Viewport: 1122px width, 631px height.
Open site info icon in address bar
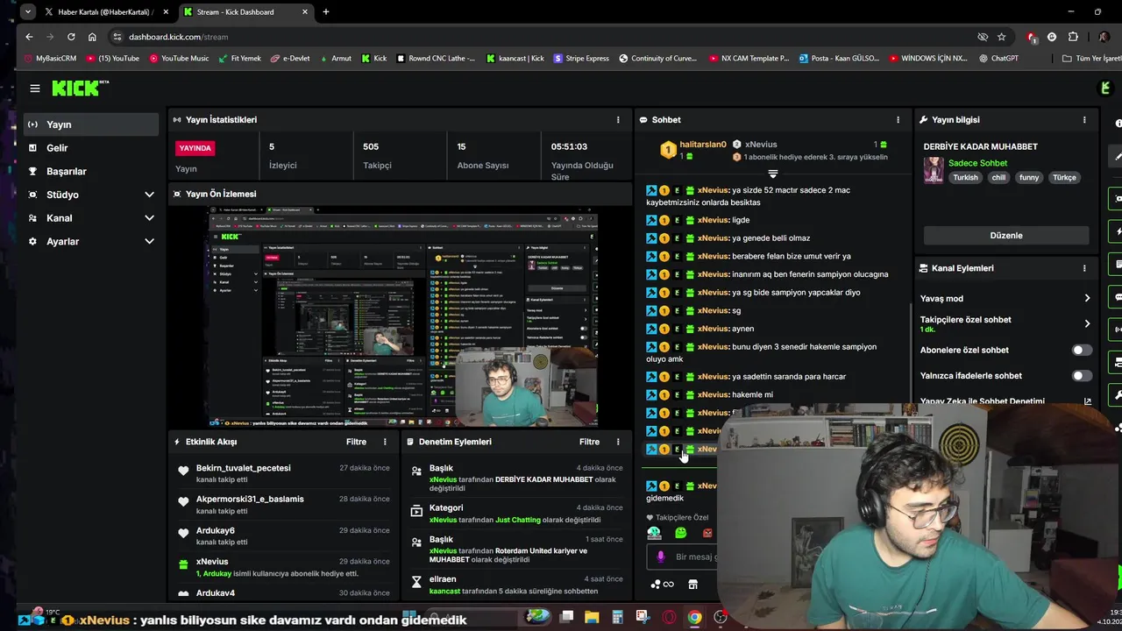[117, 37]
